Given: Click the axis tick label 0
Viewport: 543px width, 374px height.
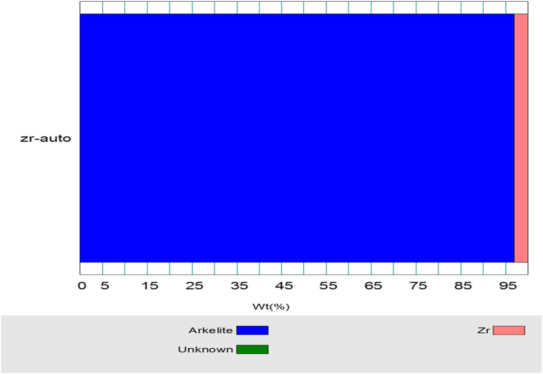Looking at the screenshot, I should point(82,286).
